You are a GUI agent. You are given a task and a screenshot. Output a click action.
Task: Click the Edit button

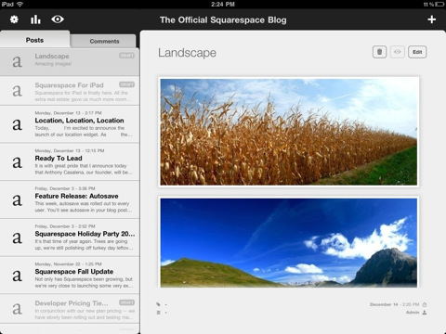coord(417,52)
